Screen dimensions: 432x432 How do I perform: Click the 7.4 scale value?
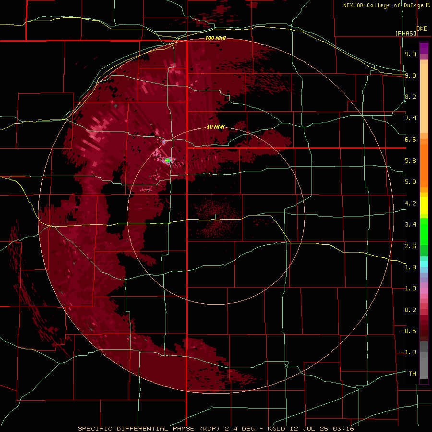(410, 118)
